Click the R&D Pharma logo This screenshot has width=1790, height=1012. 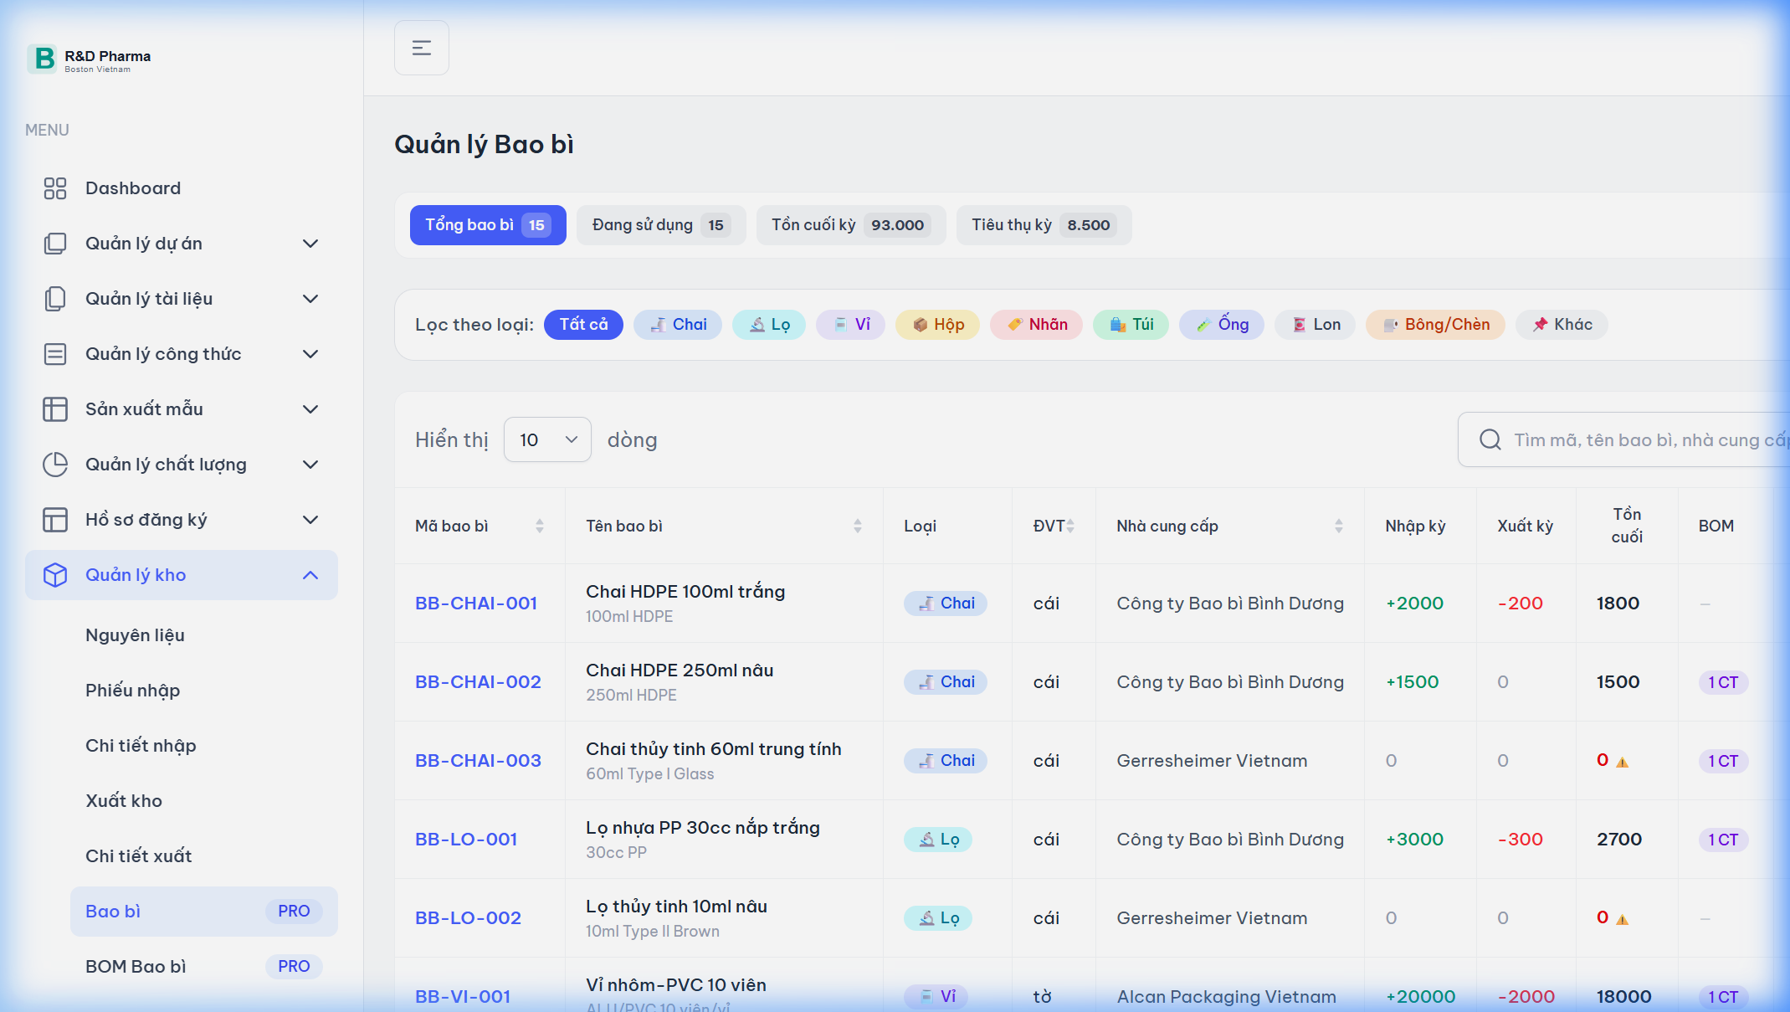pyautogui.click(x=44, y=59)
